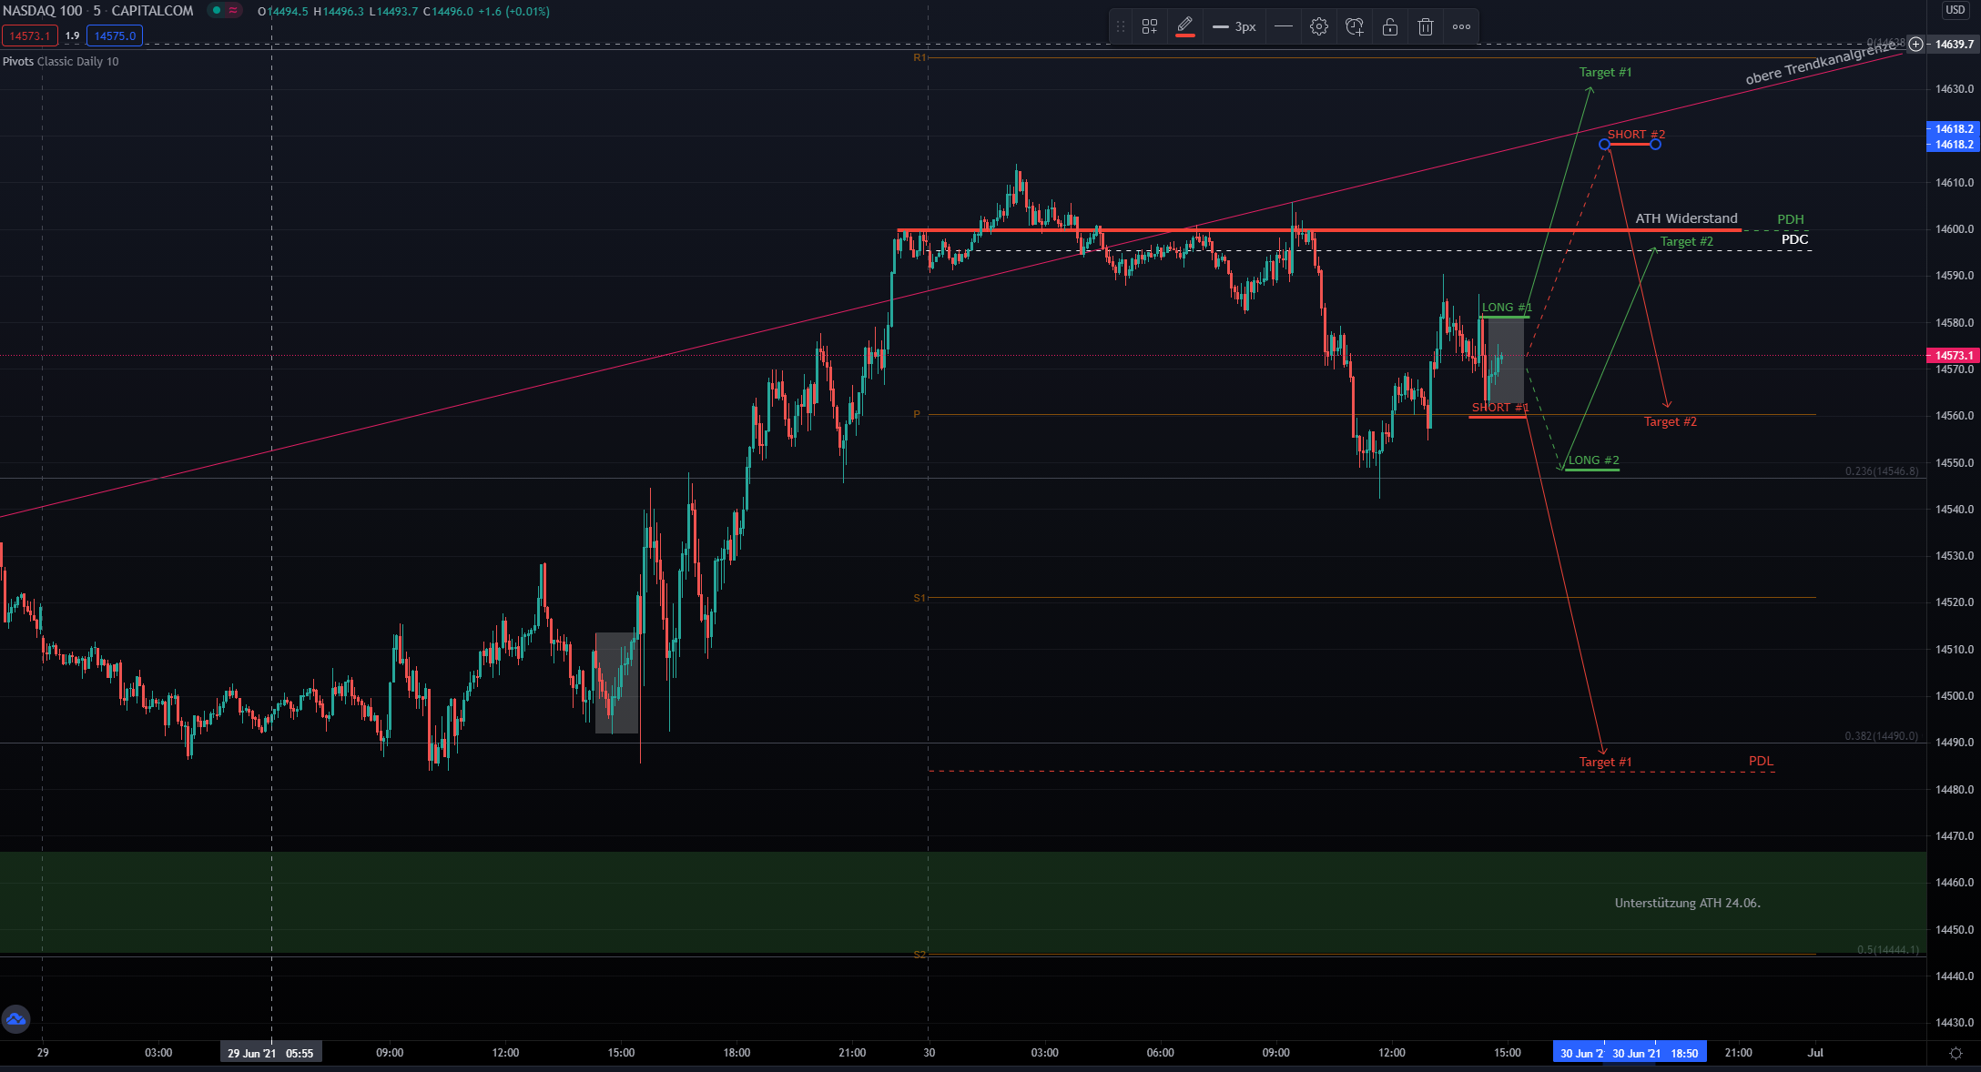Click the buy price 14575.0 button
The height and width of the screenshot is (1072, 1981).
tap(115, 36)
